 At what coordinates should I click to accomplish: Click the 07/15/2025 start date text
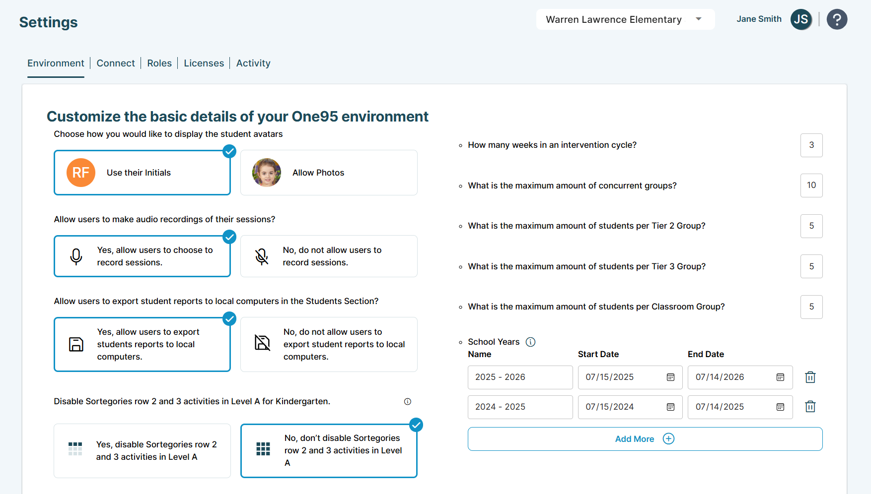pyautogui.click(x=610, y=377)
